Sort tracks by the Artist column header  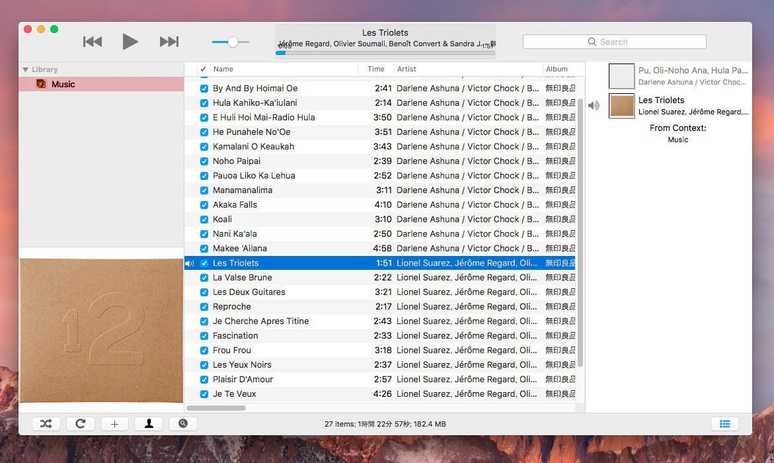[x=467, y=69]
